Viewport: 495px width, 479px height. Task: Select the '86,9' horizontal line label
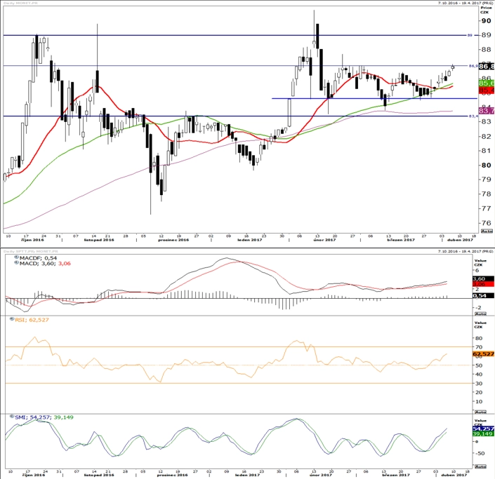pyautogui.click(x=473, y=66)
